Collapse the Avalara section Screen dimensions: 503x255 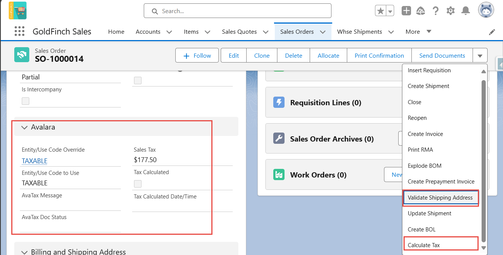[25, 127]
